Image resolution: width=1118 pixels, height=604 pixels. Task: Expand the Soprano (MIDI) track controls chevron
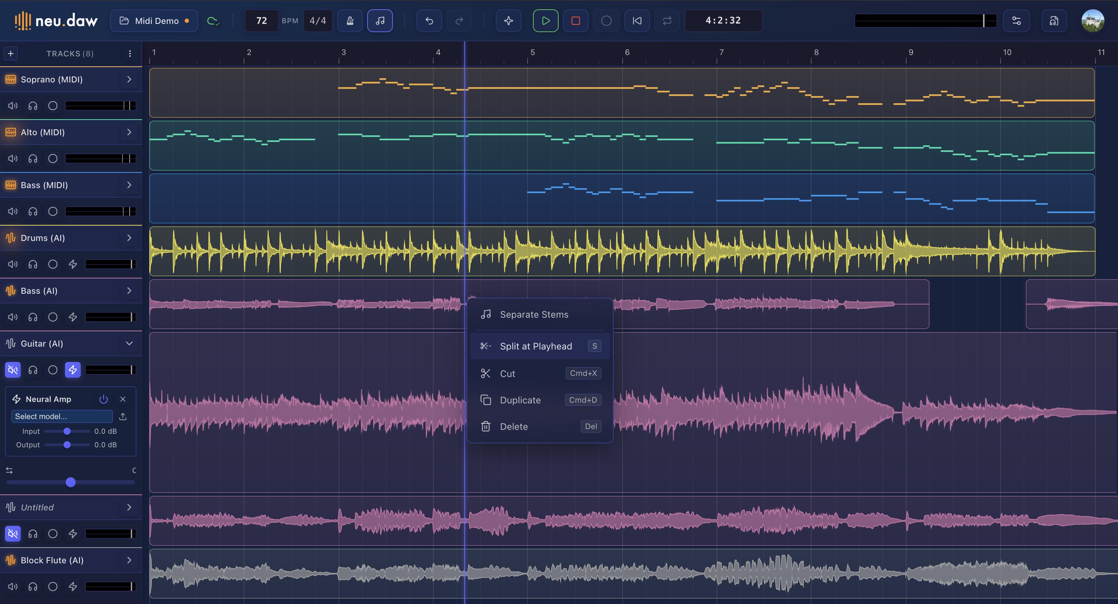pyautogui.click(x=129, y=79)
